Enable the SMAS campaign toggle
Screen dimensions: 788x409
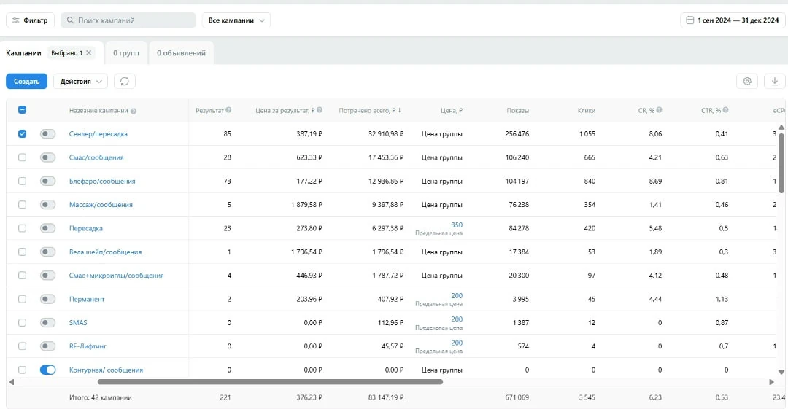[47, 322]
